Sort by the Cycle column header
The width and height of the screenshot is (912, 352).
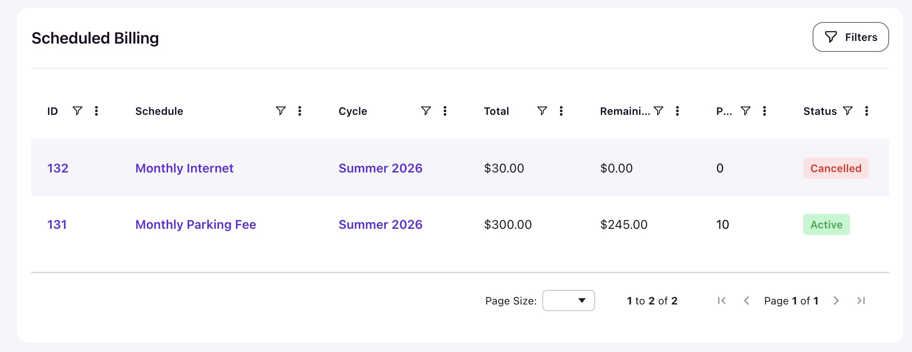coord(353,111)
